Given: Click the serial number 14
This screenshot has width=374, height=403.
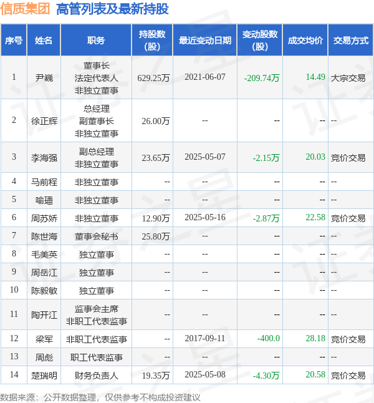Looking at the screenshot, I should pos(14,374).
